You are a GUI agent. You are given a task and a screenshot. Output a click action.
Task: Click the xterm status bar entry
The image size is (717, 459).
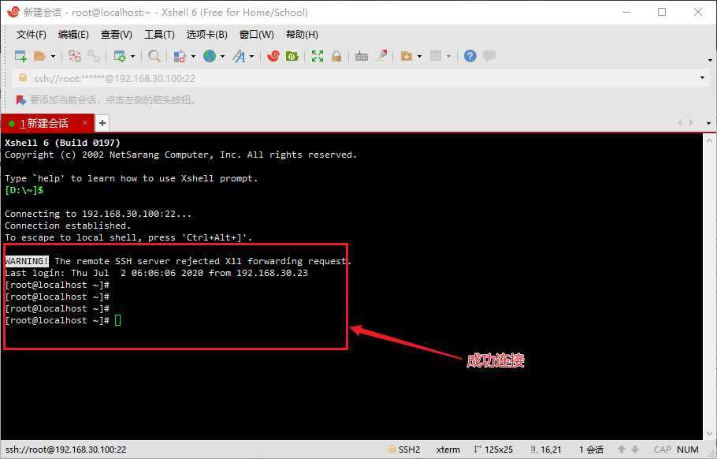pos(448,450)
